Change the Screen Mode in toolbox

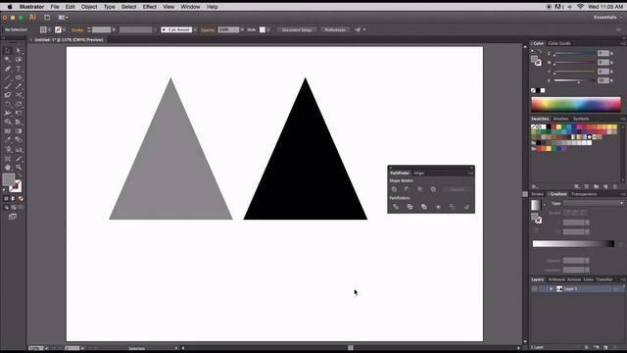13,217
